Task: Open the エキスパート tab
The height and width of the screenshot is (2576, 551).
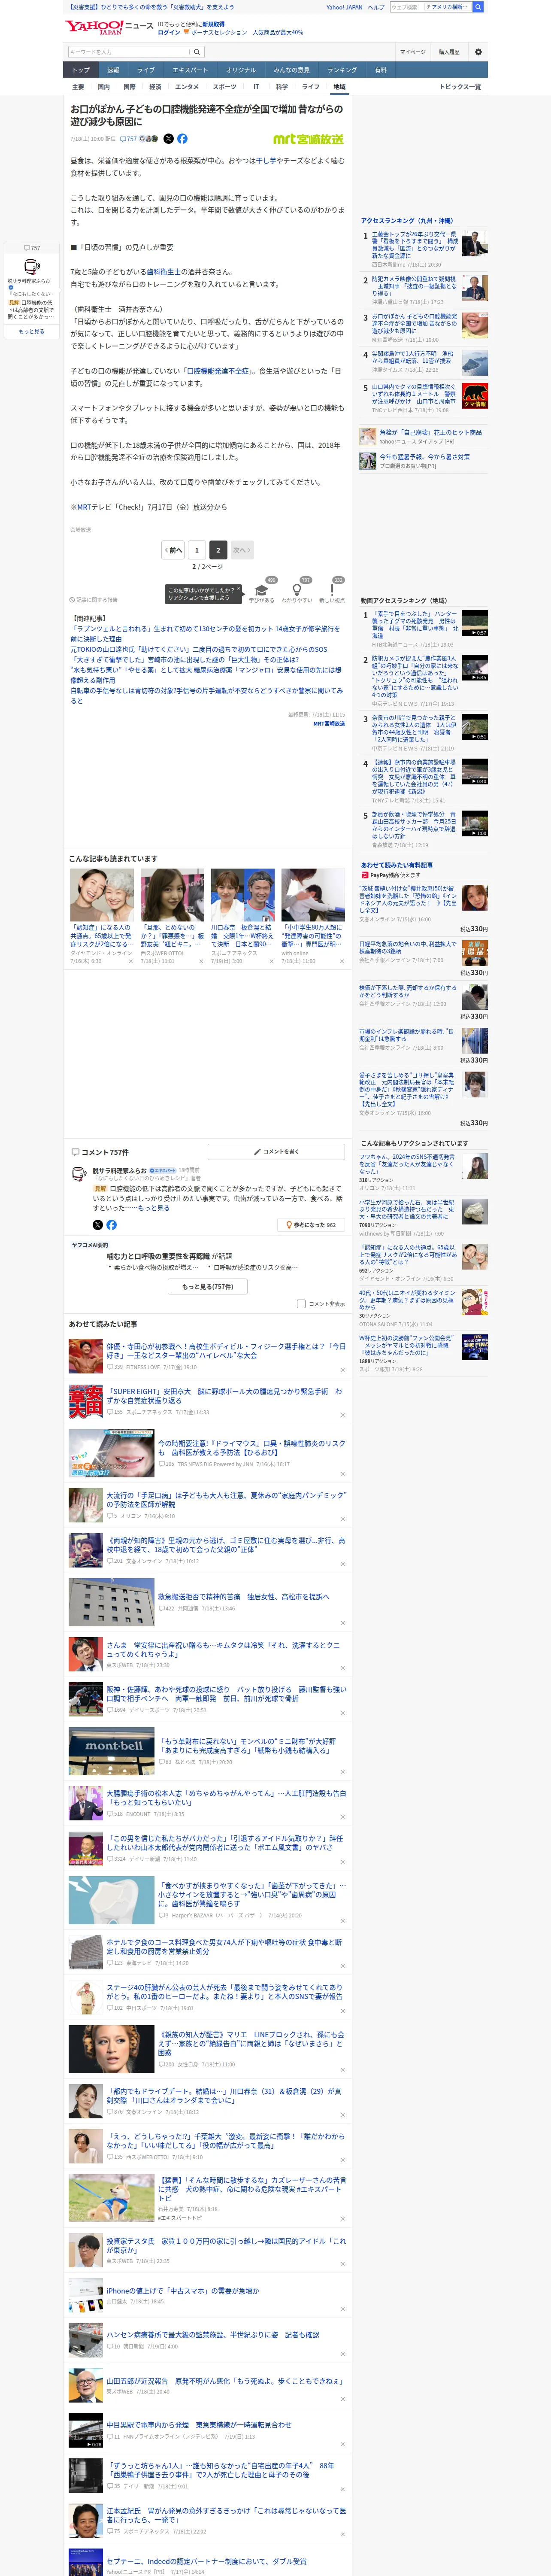Action: [190, 70]
